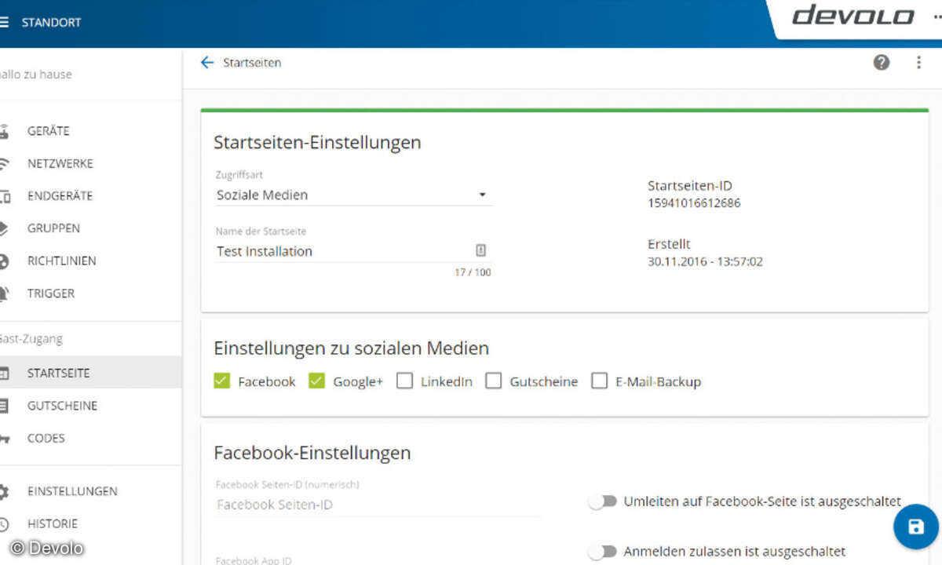The image size is (942, 565).
Task: Click the Einstellungen gear icon
Action: [4, 491]
